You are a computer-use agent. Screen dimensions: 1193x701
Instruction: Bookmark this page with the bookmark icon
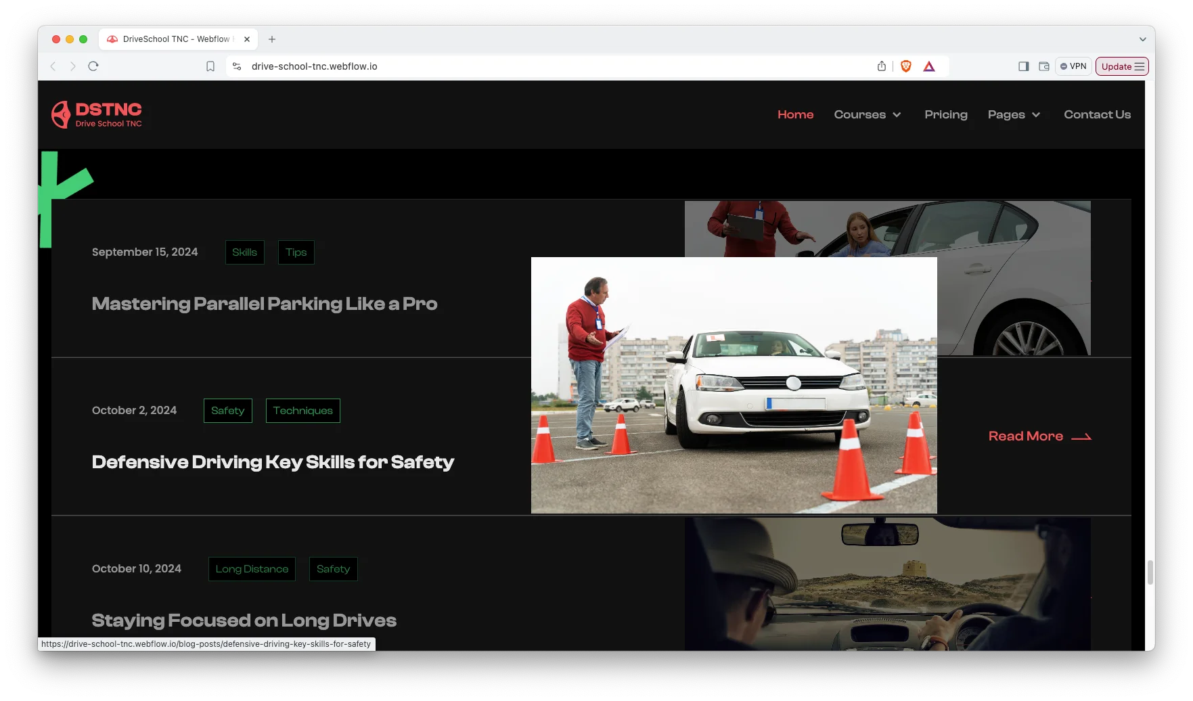click(210, 66)
